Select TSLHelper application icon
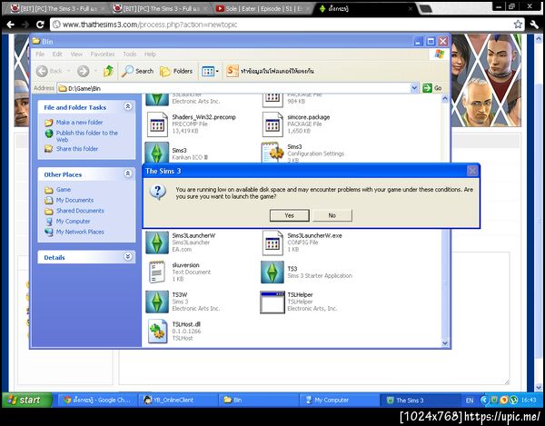This screenshot has width=545, height=426. [272, 302]
